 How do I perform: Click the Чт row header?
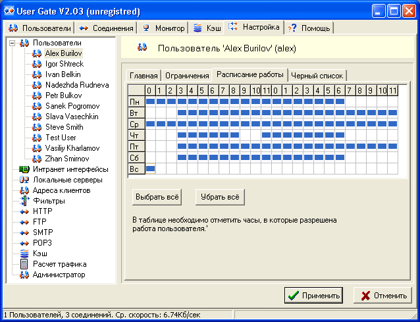(137, 135)
